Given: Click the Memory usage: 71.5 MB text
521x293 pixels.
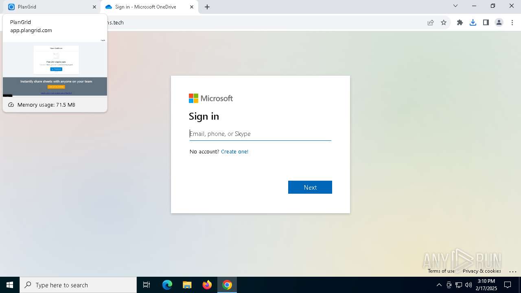Looking at the screenshot, I should coord(46,105).
